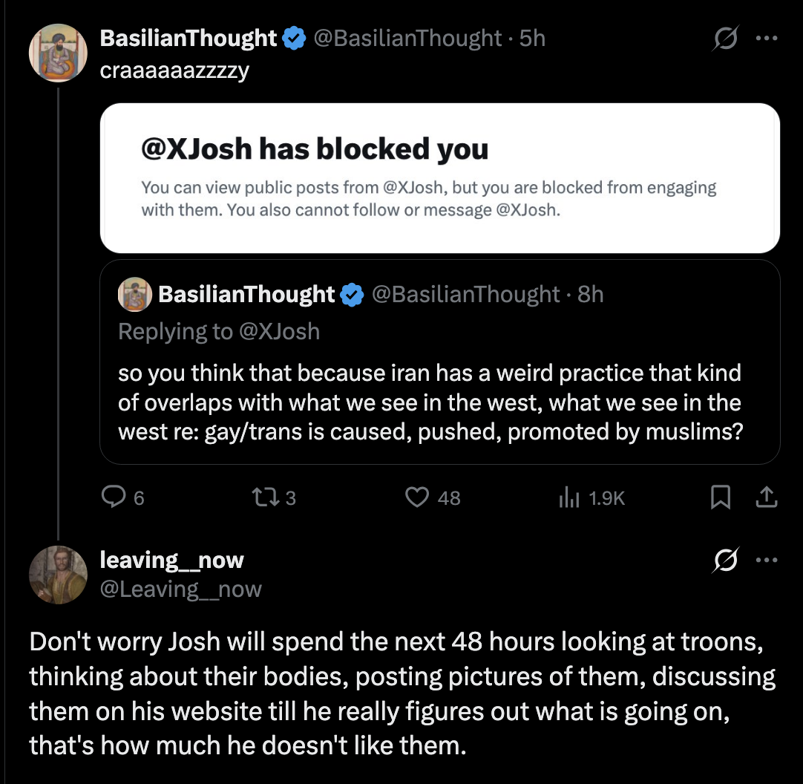Bookmark the BasilianThought post
Image resolution: width=803 pixels, height=784 pixels.
720,497
